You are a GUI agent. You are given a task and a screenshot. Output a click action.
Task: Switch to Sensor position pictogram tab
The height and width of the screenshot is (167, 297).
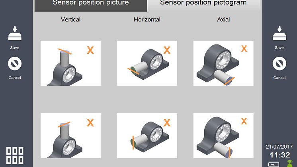pyautogui.click(x=203, y=3)
